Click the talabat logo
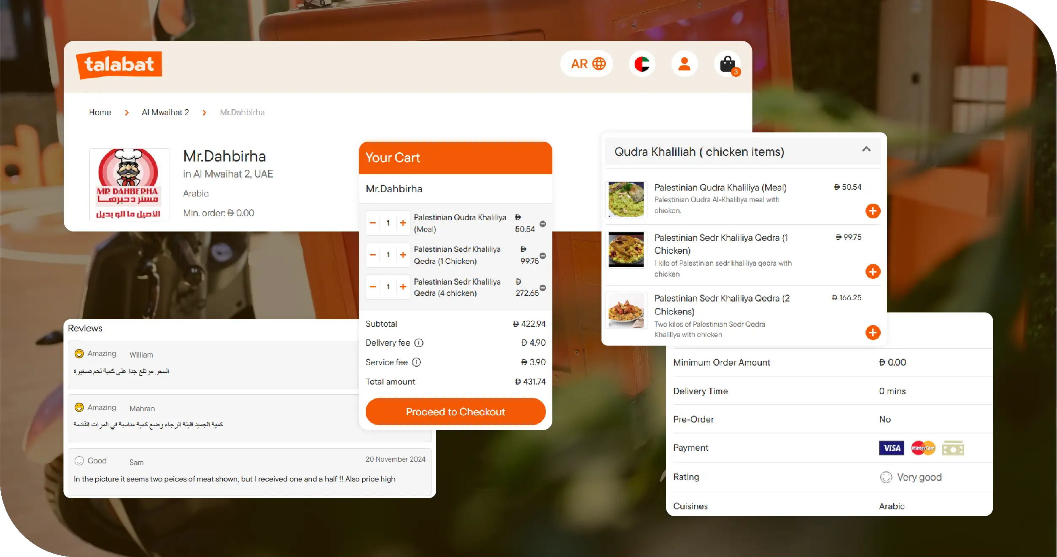This screenshot has width=1057, height=557. click(119, 64)
